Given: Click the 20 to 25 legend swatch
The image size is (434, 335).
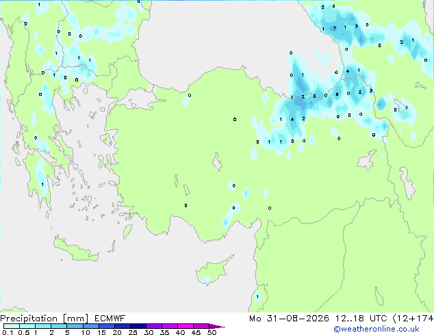Looking at the screenshot, I should pos(123,326).
